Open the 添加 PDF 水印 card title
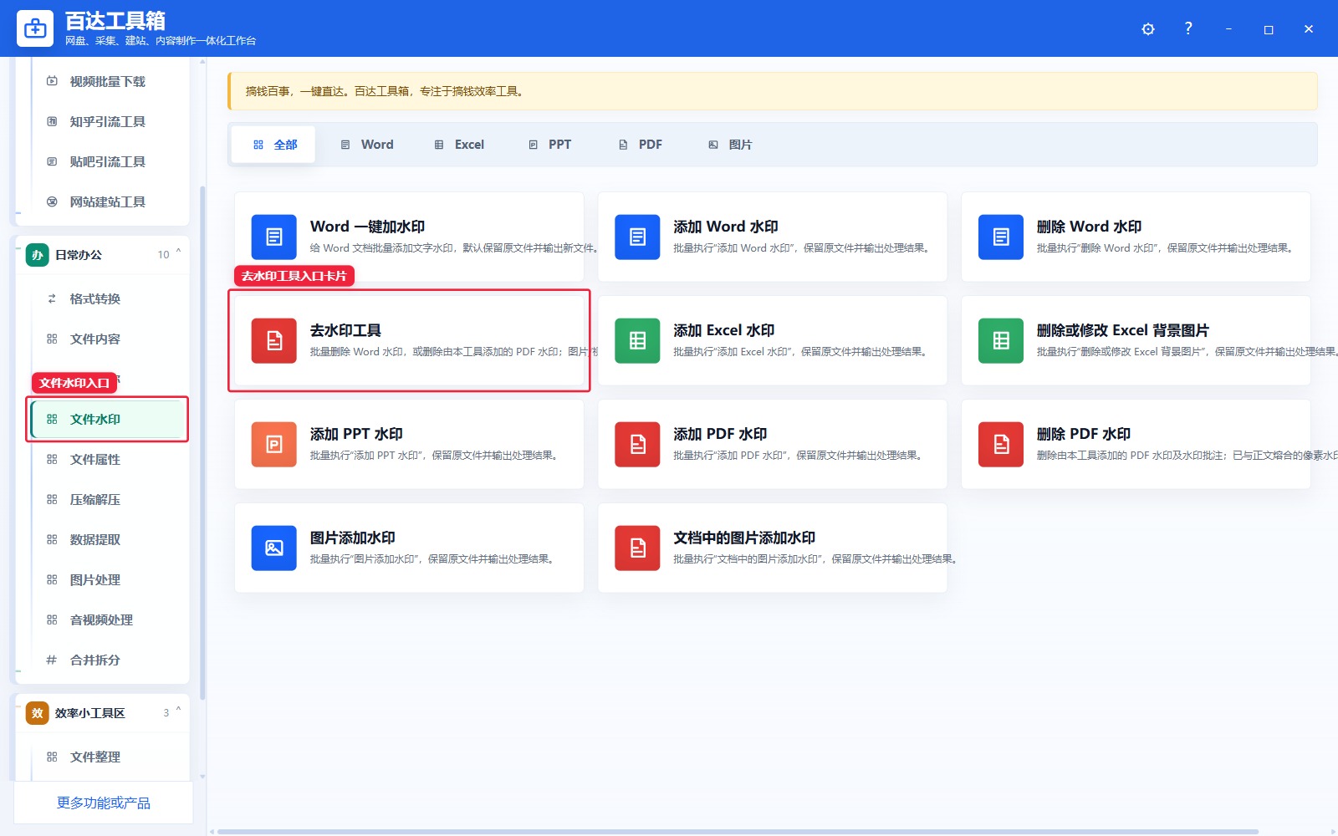Viewport: 1338px width, 836px height. [x=720, y=434]
